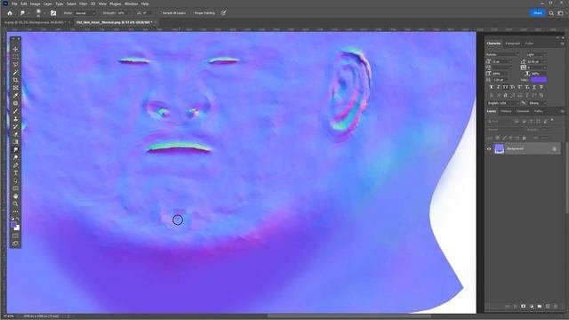Select the Spot Healing Brush tool
The width and height of the screenshot is (569, 320).
(15, 103)
